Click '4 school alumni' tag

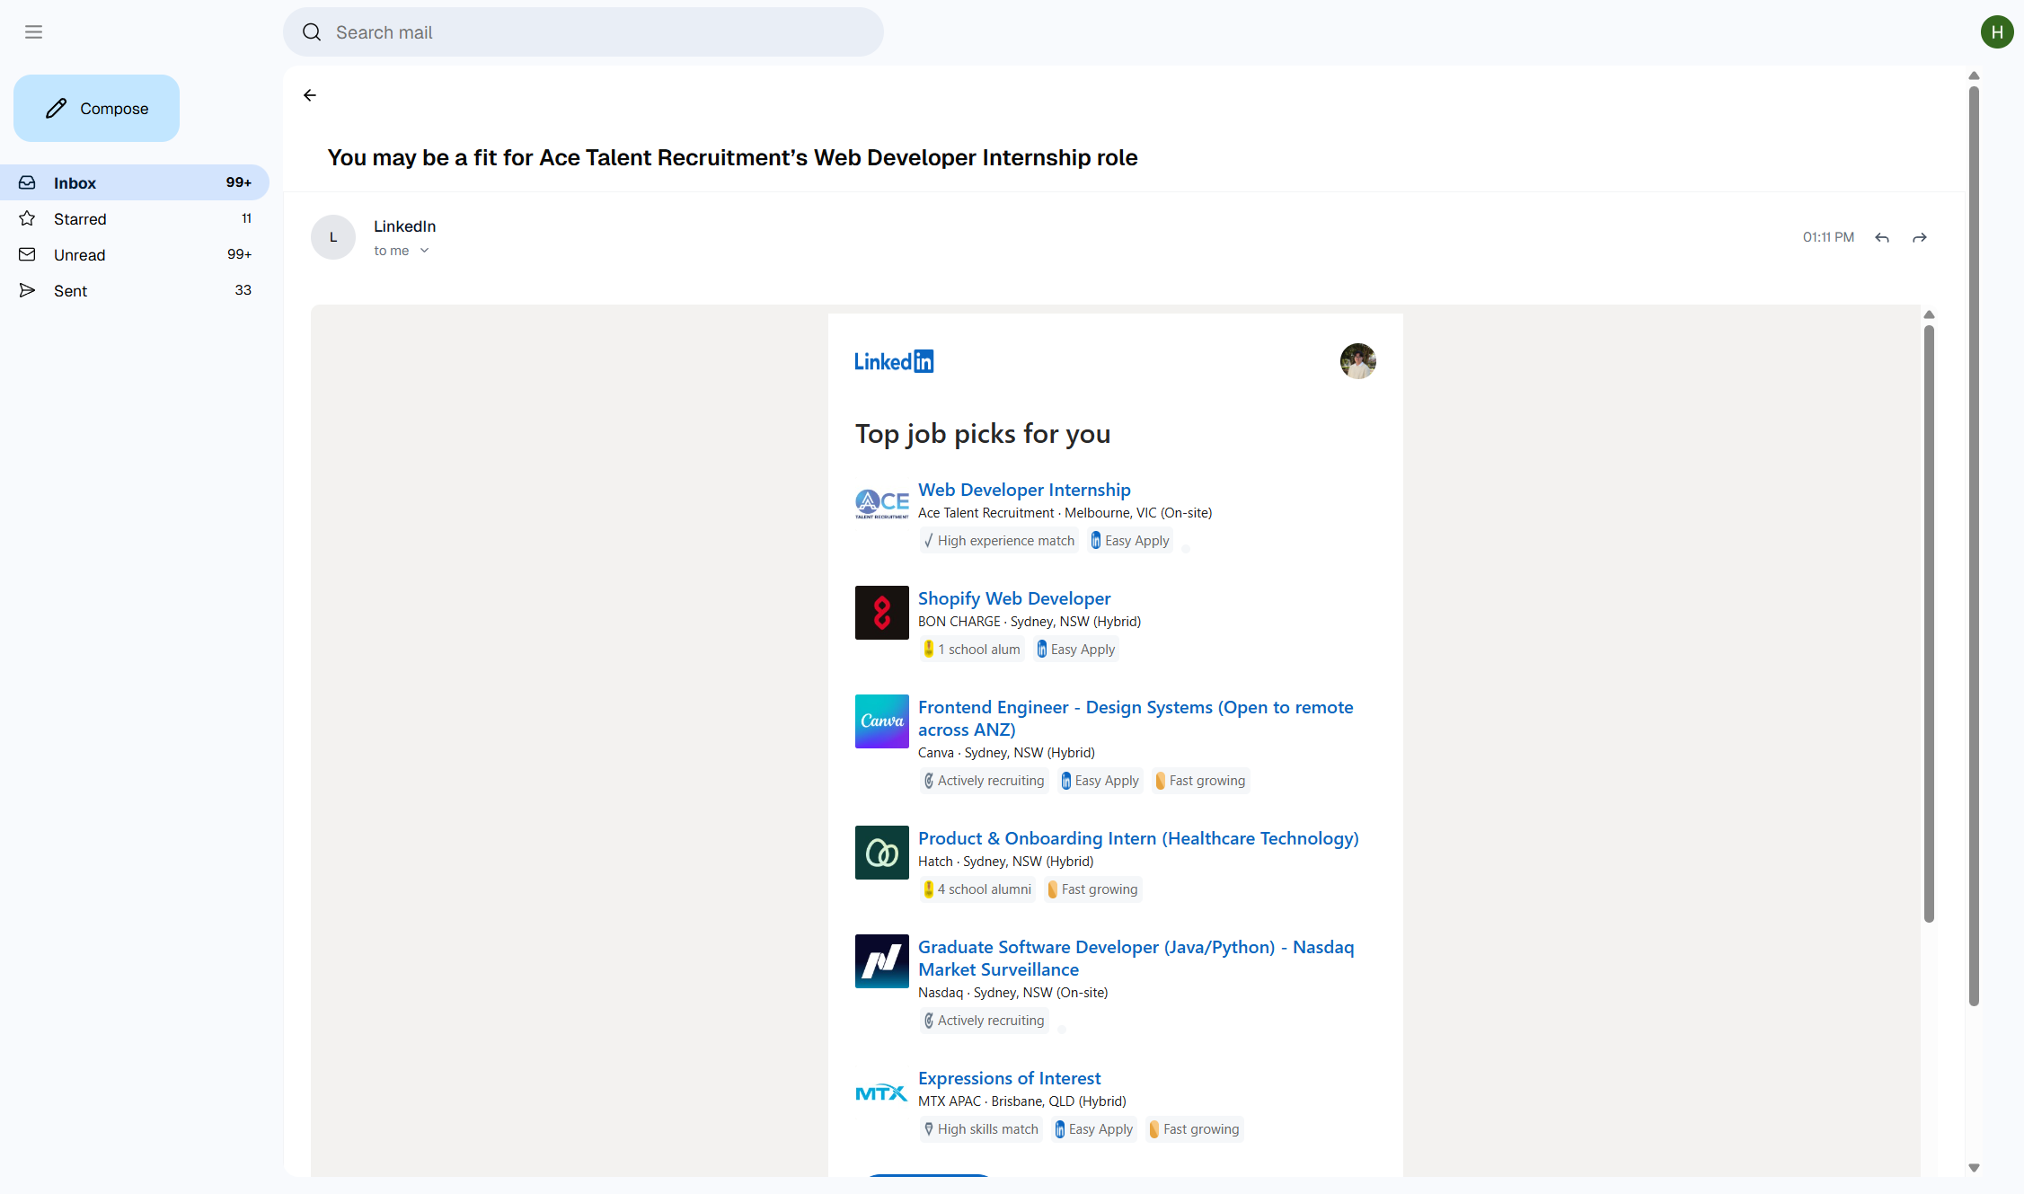point(977,889)
